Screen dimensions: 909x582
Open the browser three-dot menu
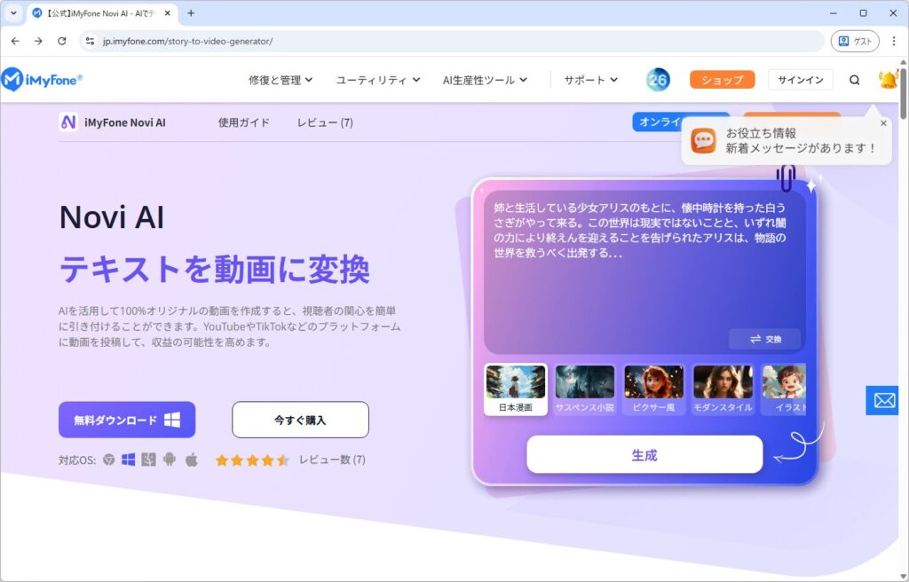point(893,41)
